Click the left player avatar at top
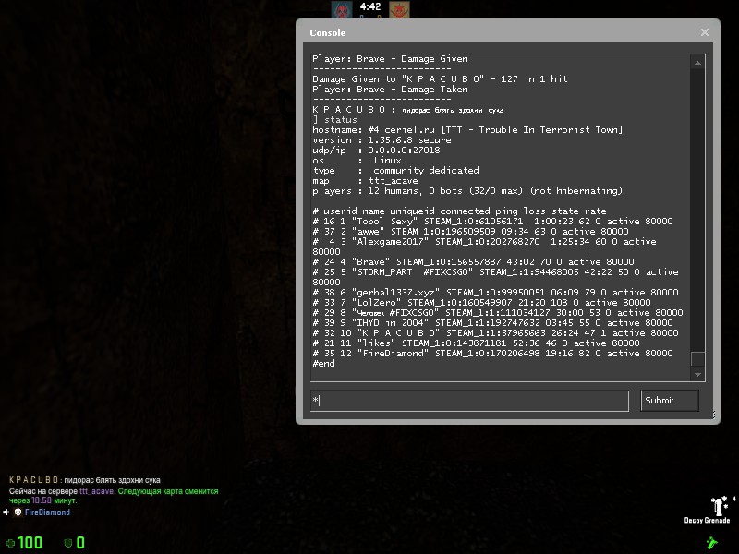Image resolution: width=739 pixels, height=554 pixels. [343, 10]
